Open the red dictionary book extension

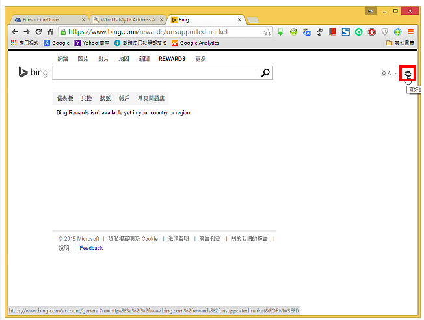coord(332,32)
